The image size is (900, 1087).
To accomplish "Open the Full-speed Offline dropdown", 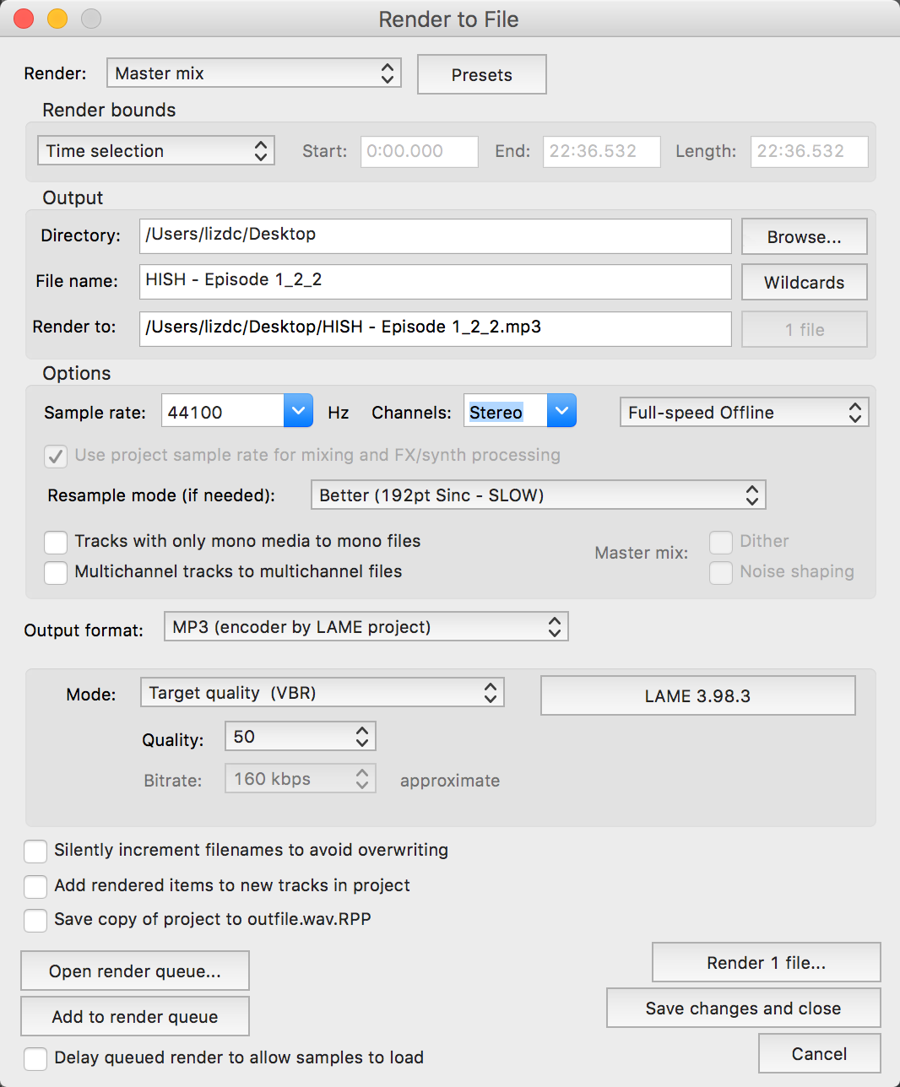I will pyautogui.click(x=744, y=413).
